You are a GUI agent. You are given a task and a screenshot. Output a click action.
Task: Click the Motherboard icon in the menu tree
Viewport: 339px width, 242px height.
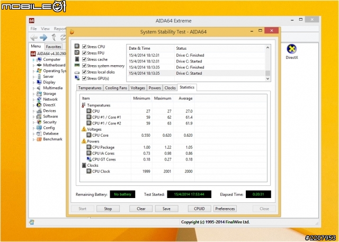[39, 65]
